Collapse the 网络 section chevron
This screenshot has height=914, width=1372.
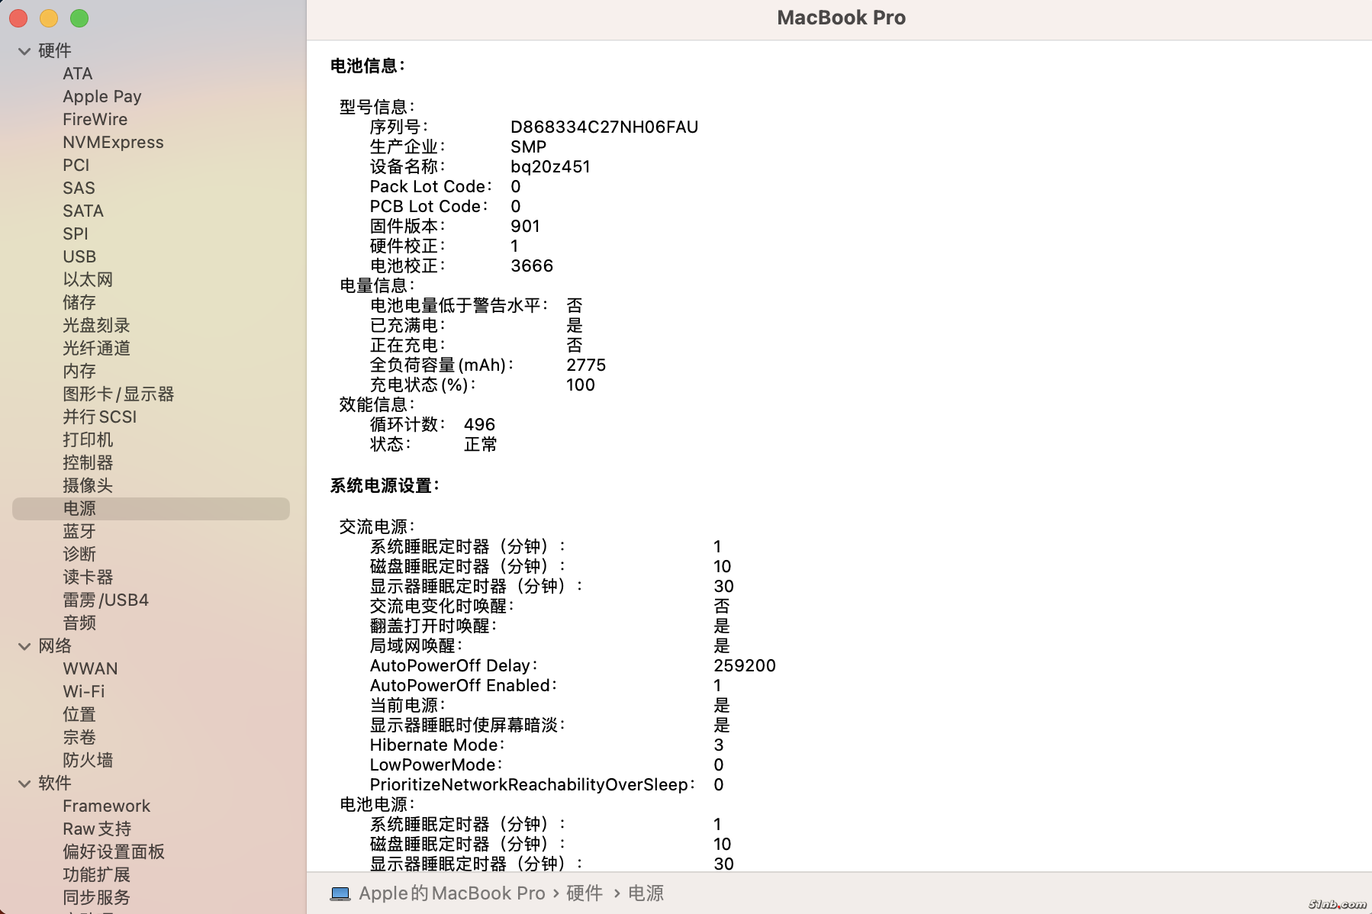tap(24, 646)
